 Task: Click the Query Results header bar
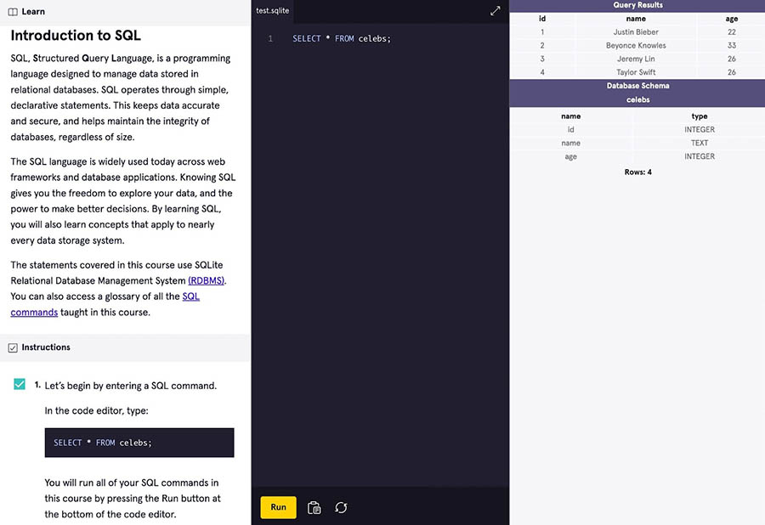pyautogui.click(x=637, y=5)
